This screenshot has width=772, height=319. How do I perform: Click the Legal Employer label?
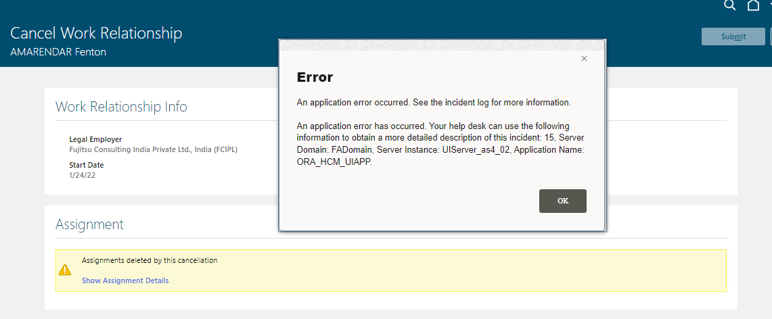[95, 140]
